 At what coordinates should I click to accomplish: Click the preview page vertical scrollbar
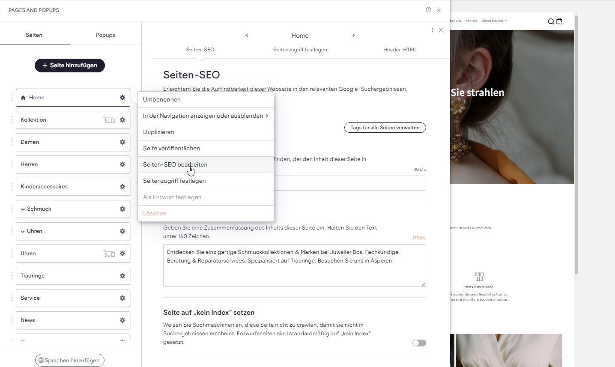coord(576,144)
